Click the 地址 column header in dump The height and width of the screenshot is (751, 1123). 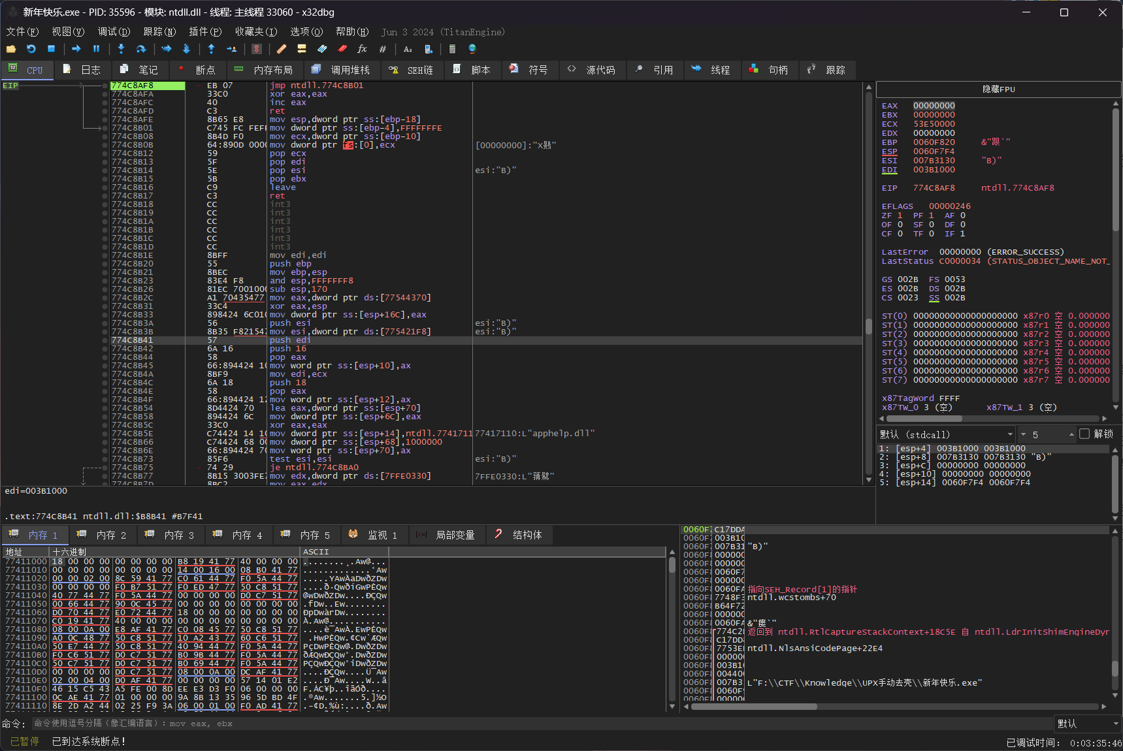(26, 552)
